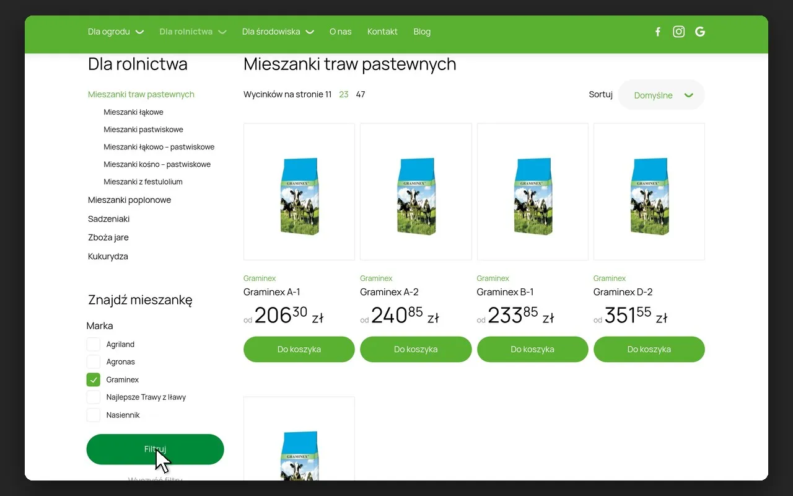Viewport: 793px width, 496px height.
Task: Open the Blog menu item
Action: pos(422,32)
